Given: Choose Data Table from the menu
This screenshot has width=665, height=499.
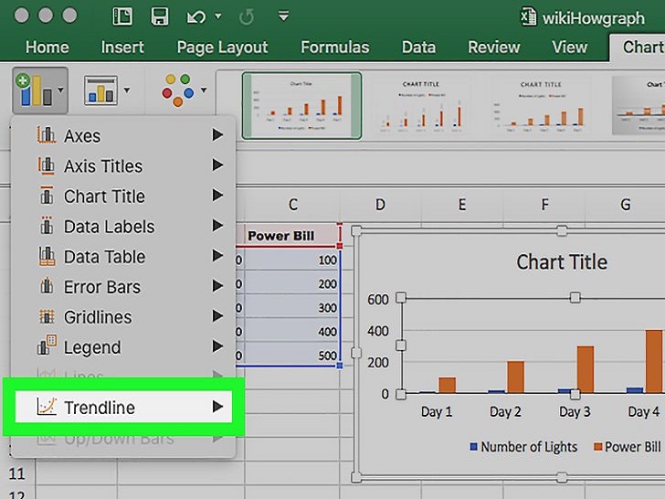Looking at the screenshot, I should pyautogui.click(x=122, y=256).
